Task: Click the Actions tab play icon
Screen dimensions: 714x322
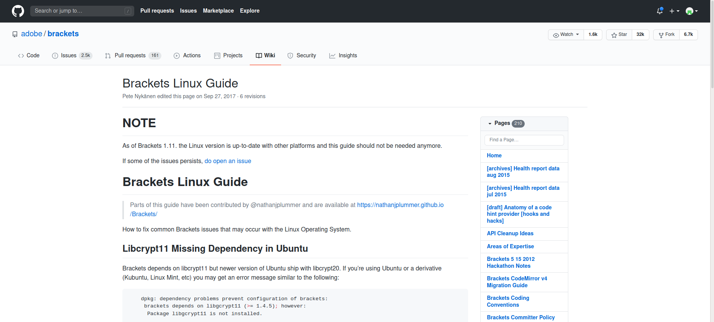Action: click(177, 56)
